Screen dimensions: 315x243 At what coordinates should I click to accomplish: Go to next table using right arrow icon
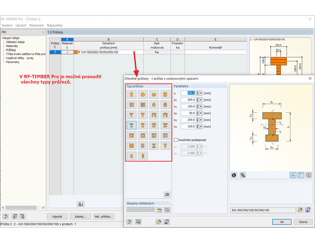click(x=22, y=216)
